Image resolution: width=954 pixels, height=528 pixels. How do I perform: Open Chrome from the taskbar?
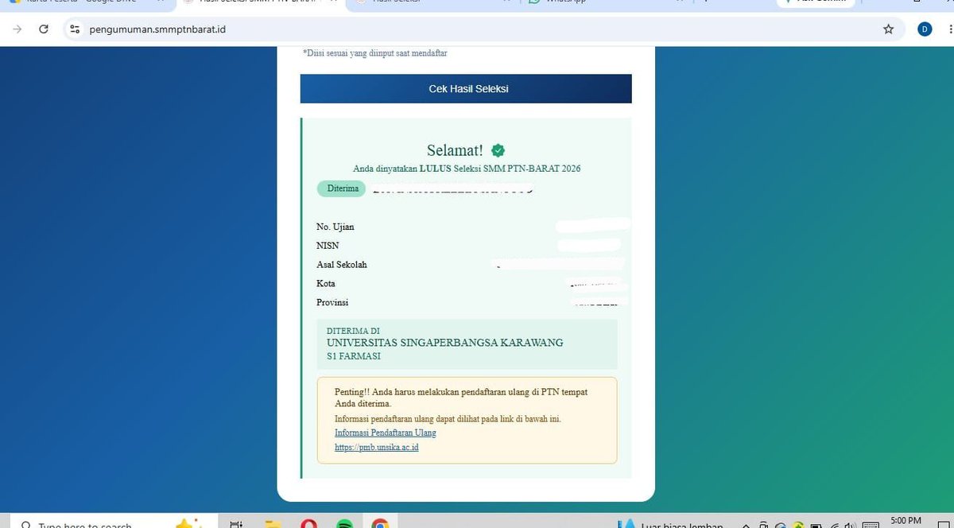pos(380,523)
